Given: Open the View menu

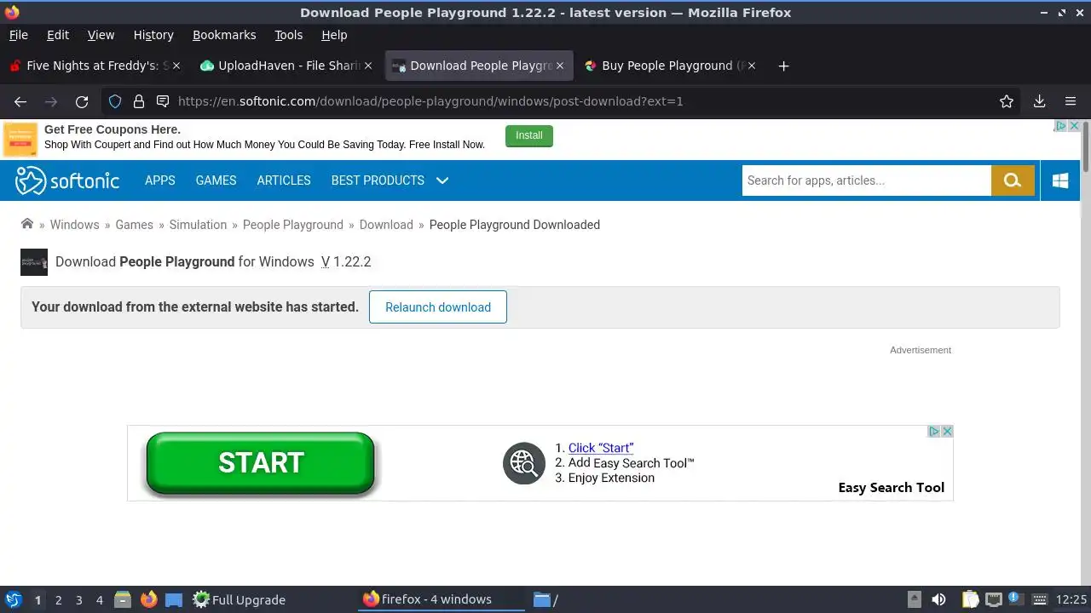Looking at the screenshot, I should pos(101,35).
